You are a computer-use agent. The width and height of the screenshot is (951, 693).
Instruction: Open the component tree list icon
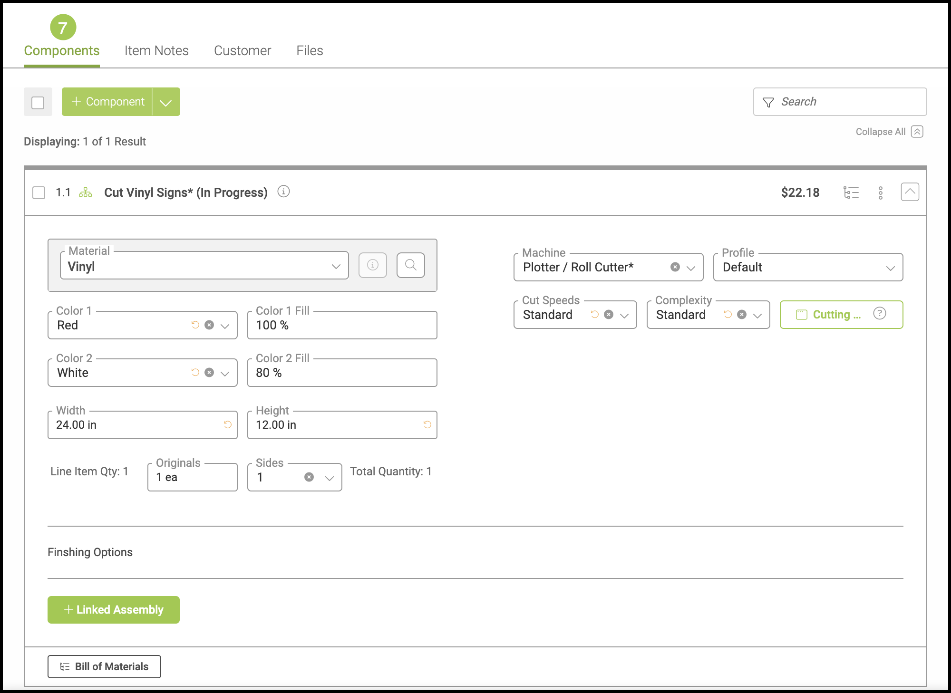(x=851, y=192)
